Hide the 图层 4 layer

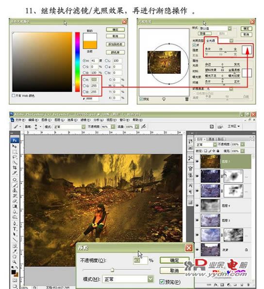[x=197, y=206]
